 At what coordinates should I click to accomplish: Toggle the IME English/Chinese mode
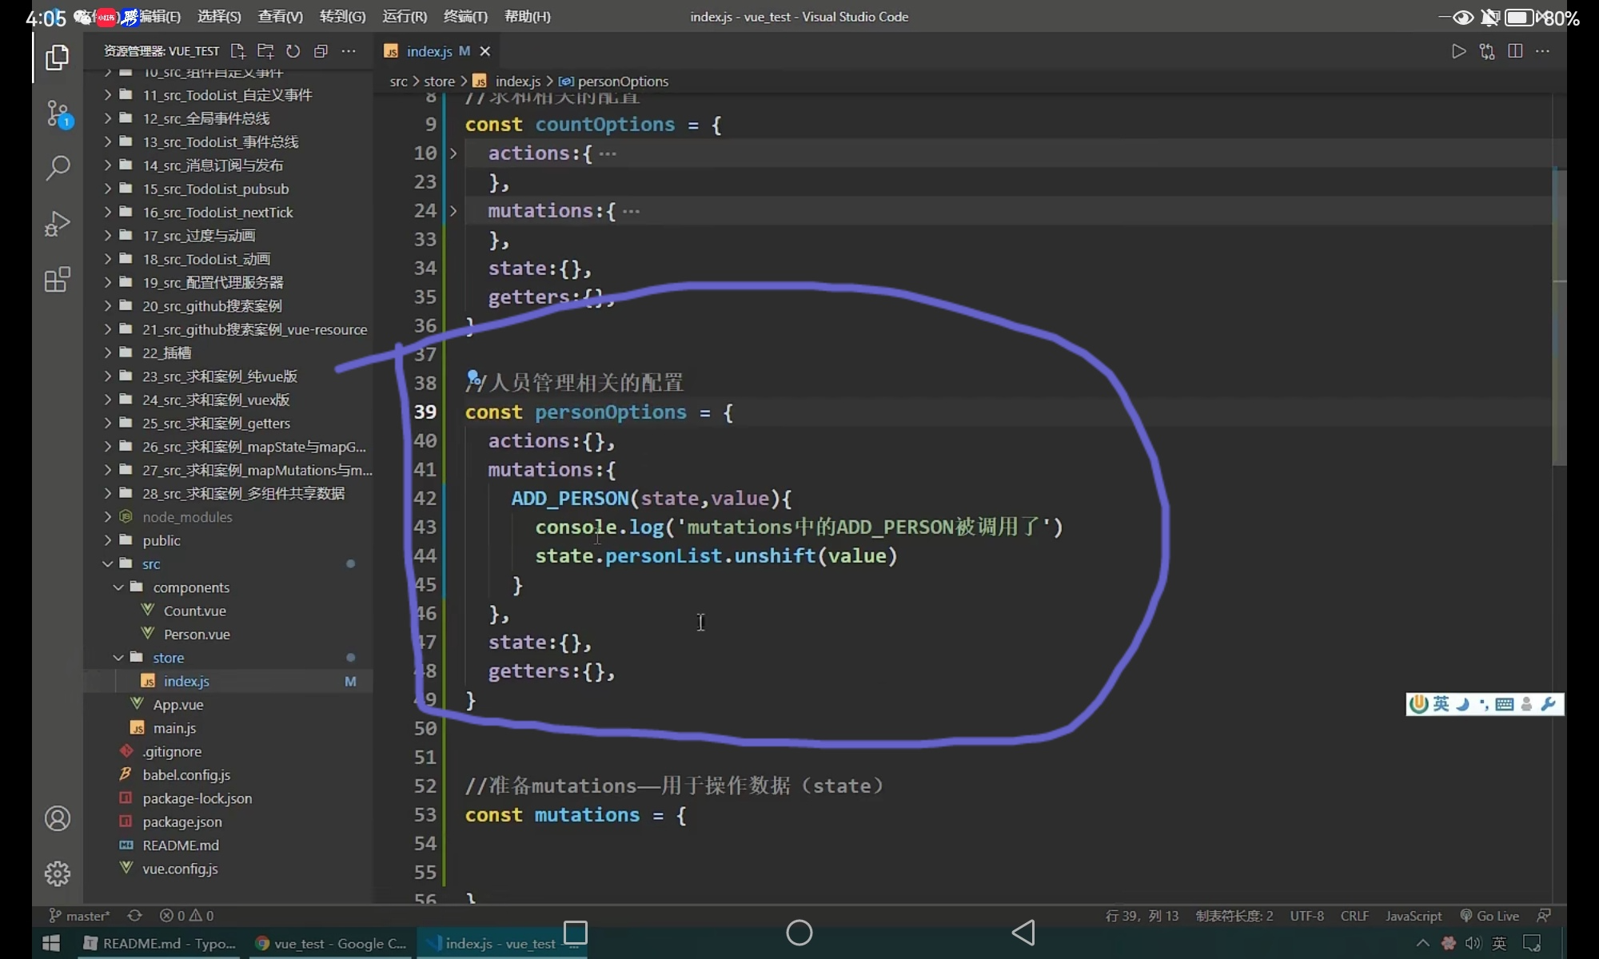click(x=1441, y=704)
